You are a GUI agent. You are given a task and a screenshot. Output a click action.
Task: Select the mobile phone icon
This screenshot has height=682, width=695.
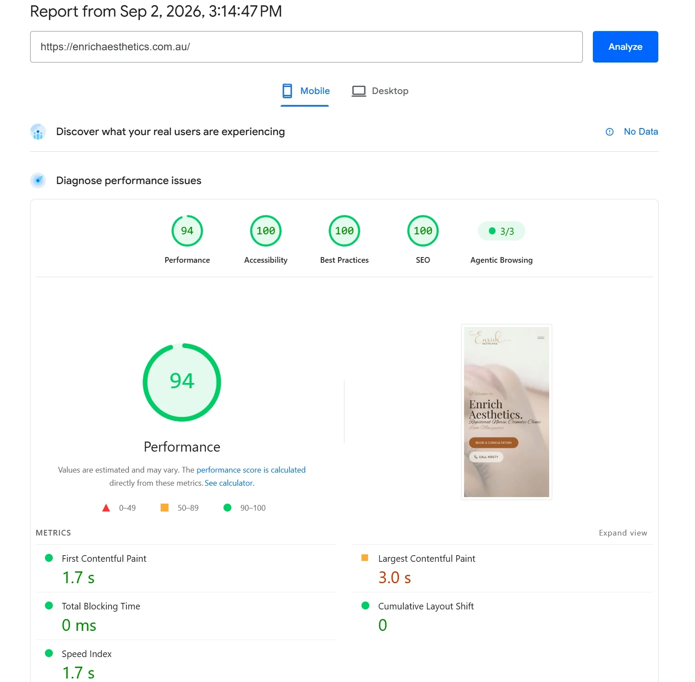point(287,91)
